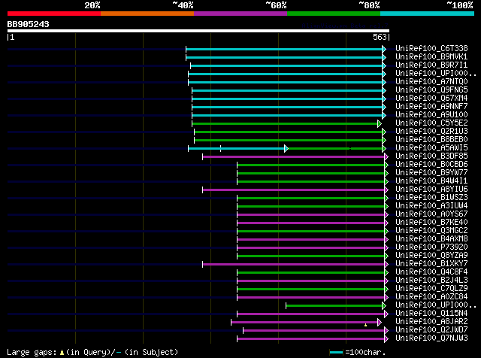Click the query name BB905243
481x358 pixels.
coord(29,24)
